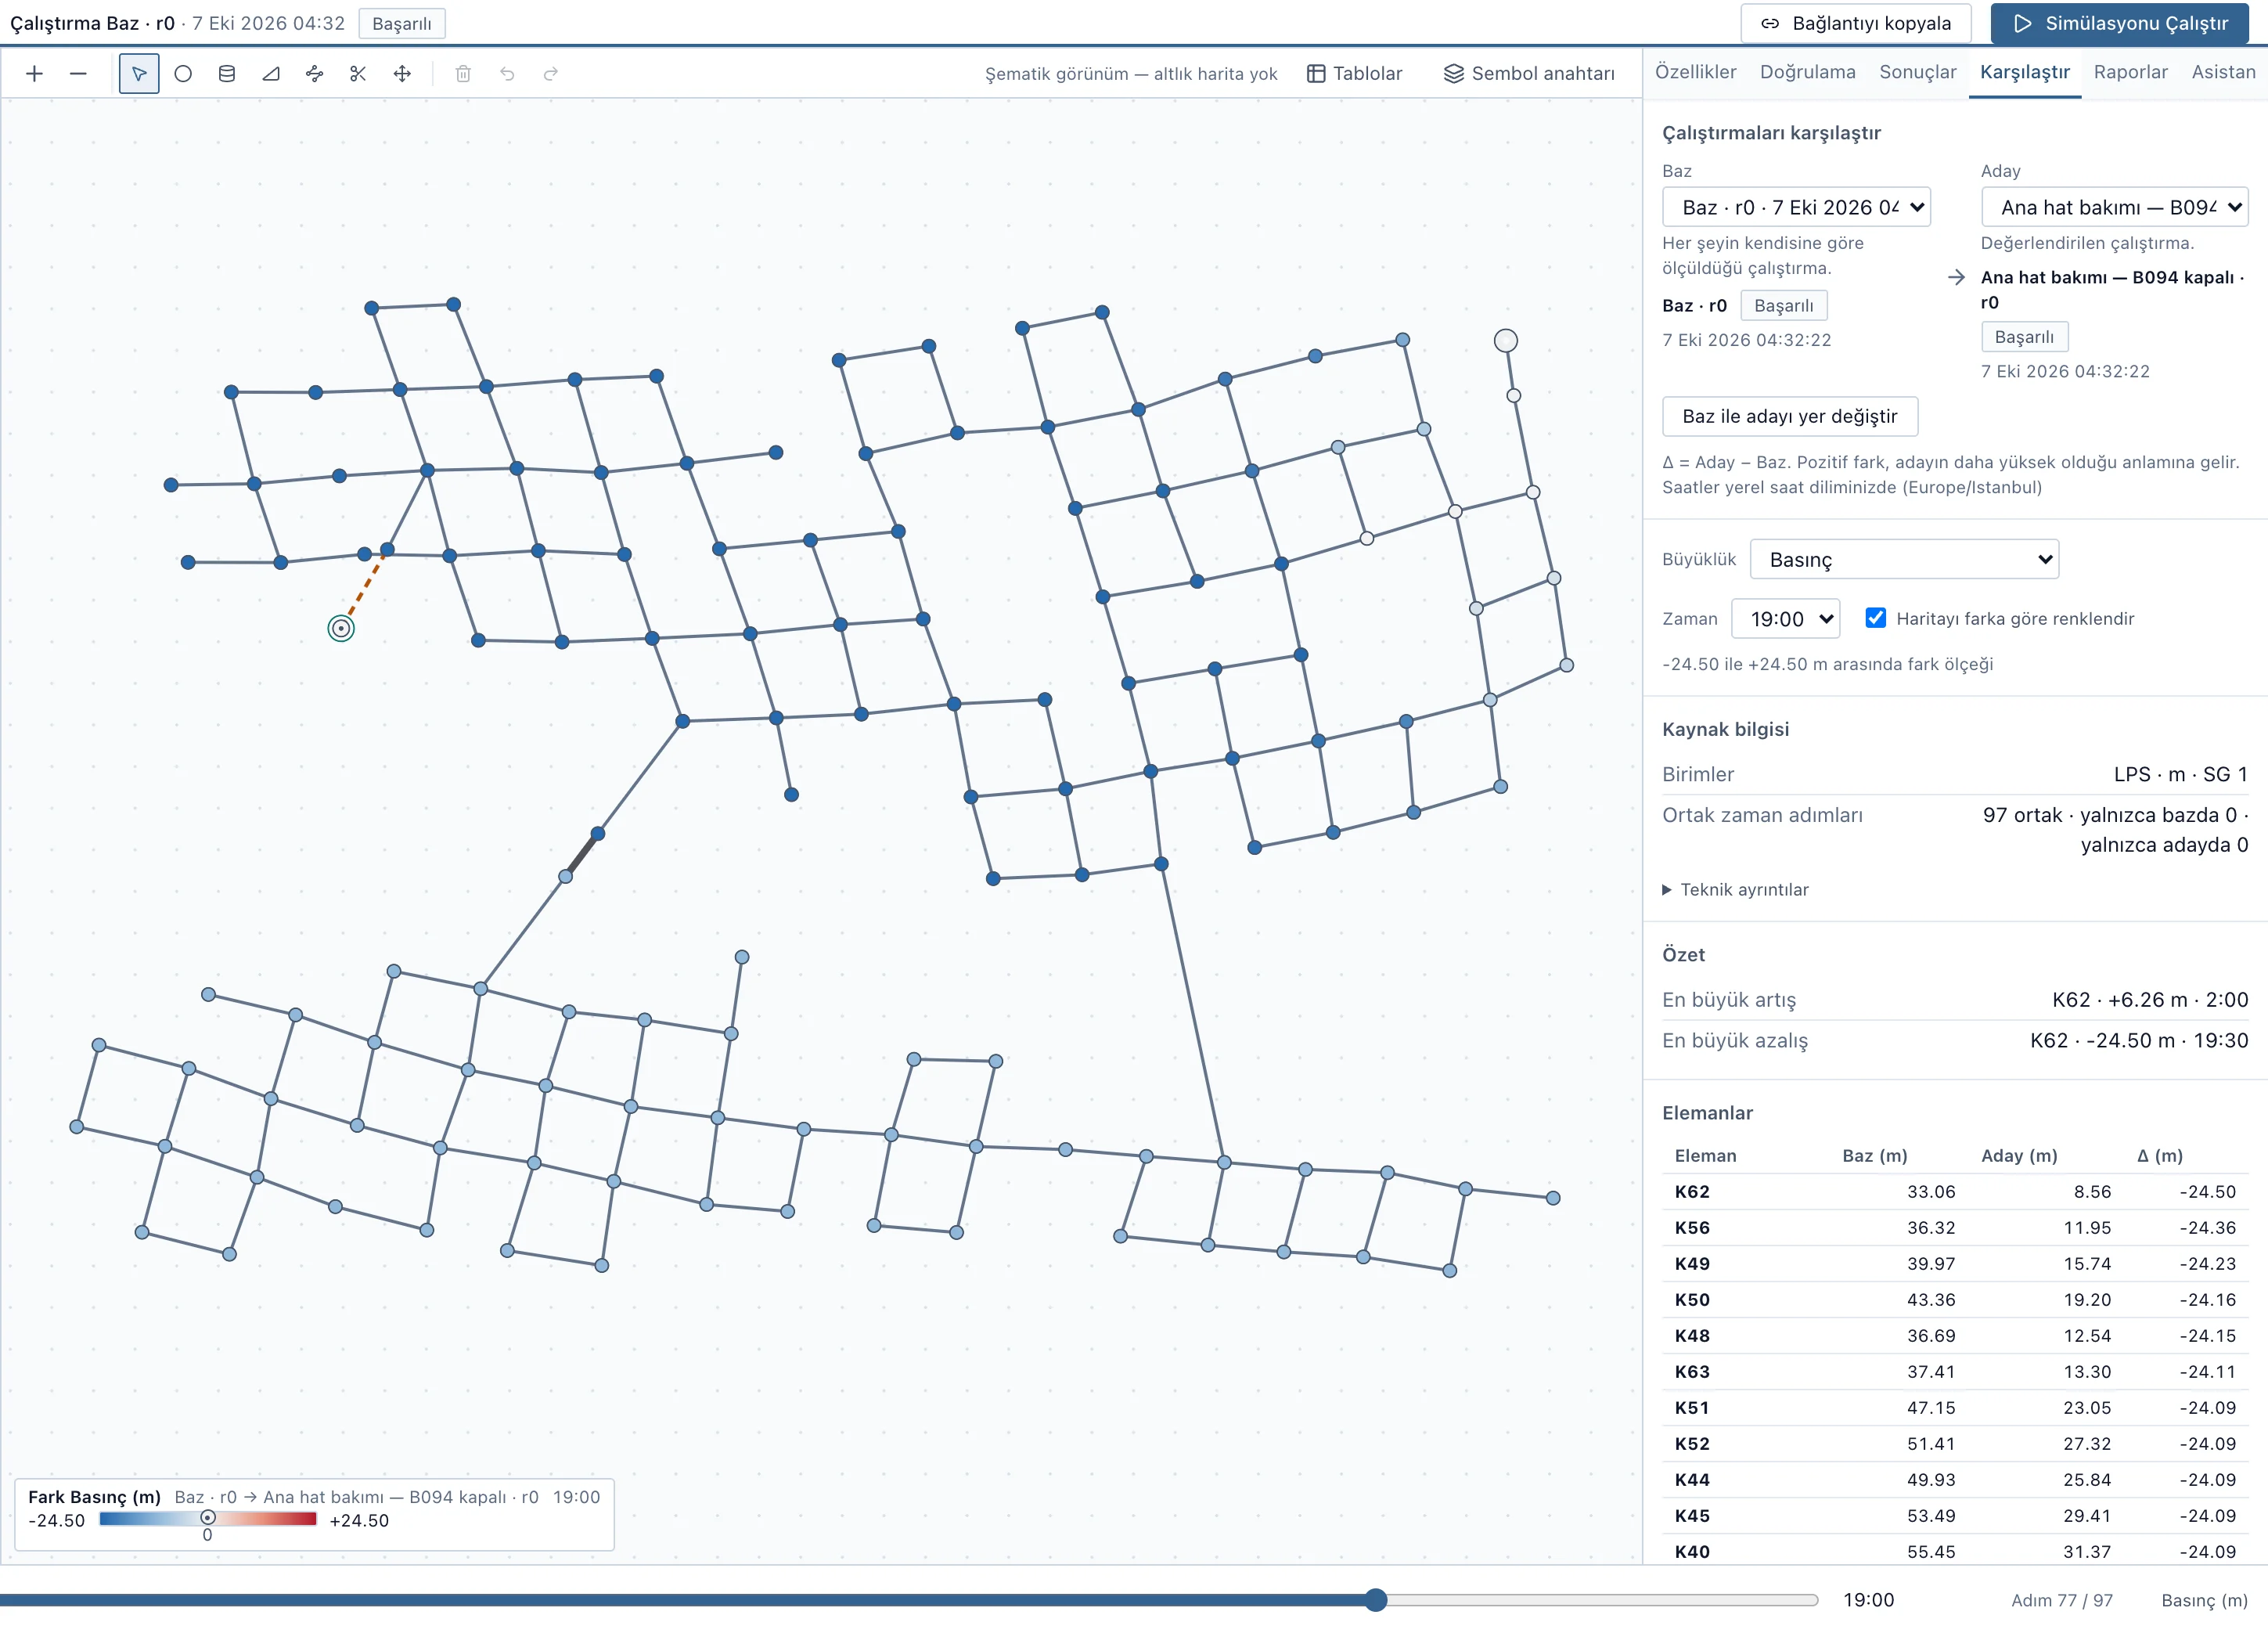The height and width of the screenshot is (1633, 2268).
Task: Open the Büyüklük Basınç dropdown
Action: [x=1903, y=559]
